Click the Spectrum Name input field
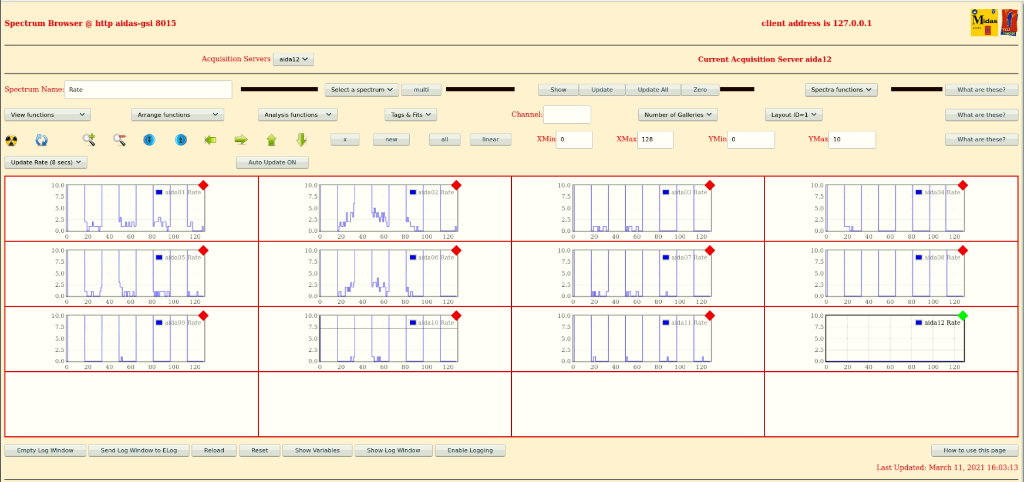 (148, 90)
